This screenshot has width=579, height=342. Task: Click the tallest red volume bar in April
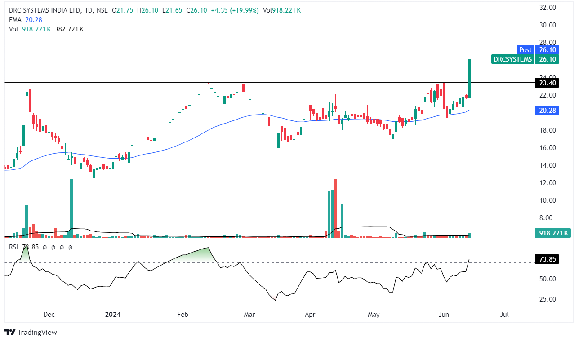(335, 207)
